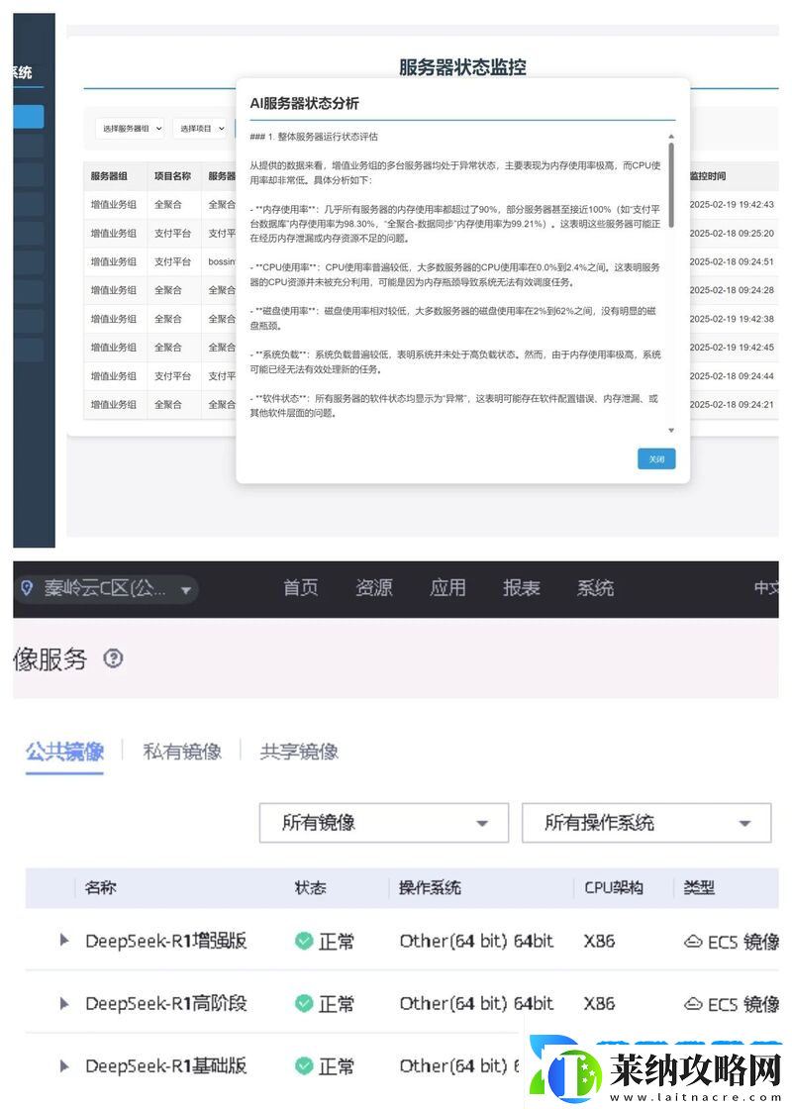
Task: Close the AI analysis dialog with 关闭
Action: (x=656, y=459)
